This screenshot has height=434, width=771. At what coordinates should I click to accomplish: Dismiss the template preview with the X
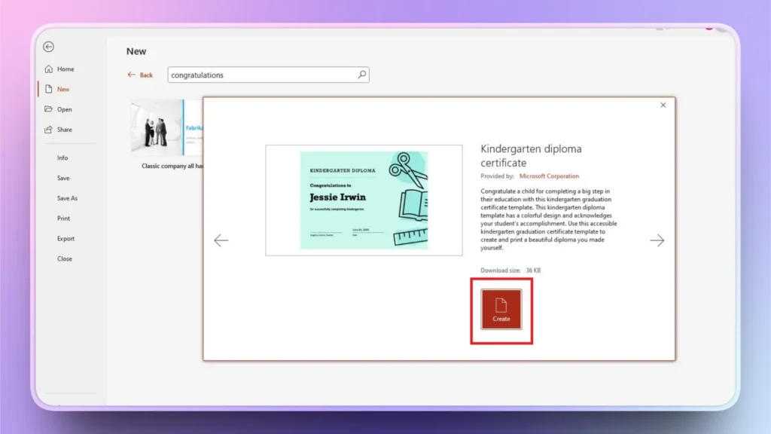663,105
